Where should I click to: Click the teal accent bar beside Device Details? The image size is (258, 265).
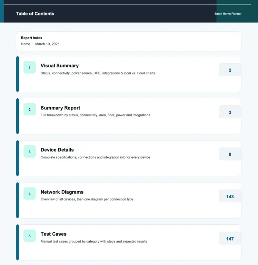click(17, 158)
